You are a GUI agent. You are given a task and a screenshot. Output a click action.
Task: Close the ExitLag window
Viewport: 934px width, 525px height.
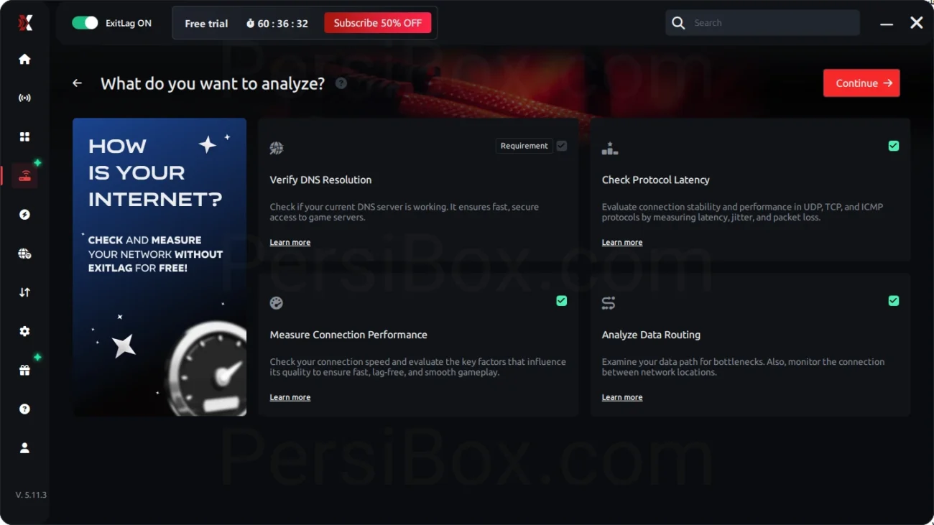click(x=917, y=23)
